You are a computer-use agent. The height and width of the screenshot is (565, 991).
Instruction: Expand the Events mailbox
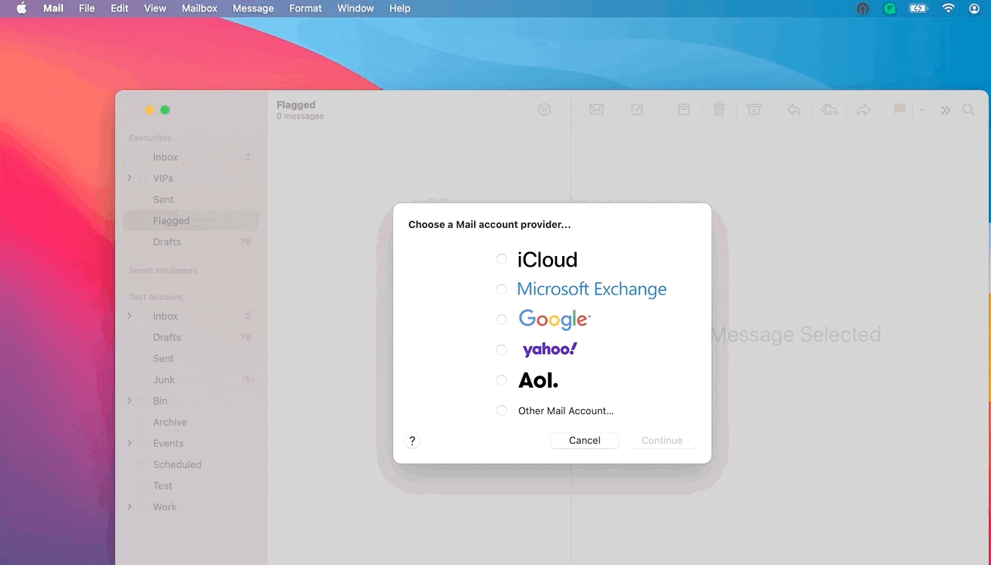click(x=130, y=443)
